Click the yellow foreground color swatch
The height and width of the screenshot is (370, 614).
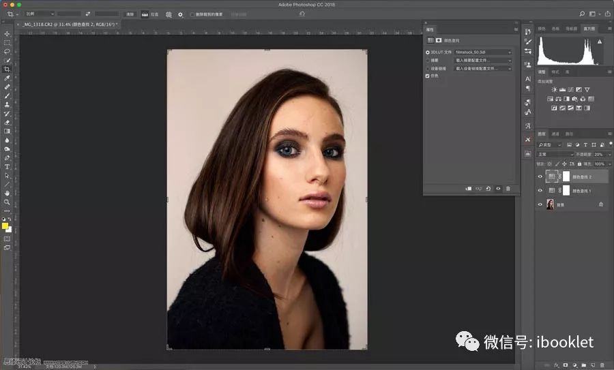(x=5, y=226)
